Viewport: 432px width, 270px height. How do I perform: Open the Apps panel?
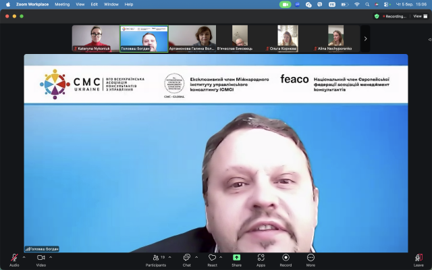(261, 259)
